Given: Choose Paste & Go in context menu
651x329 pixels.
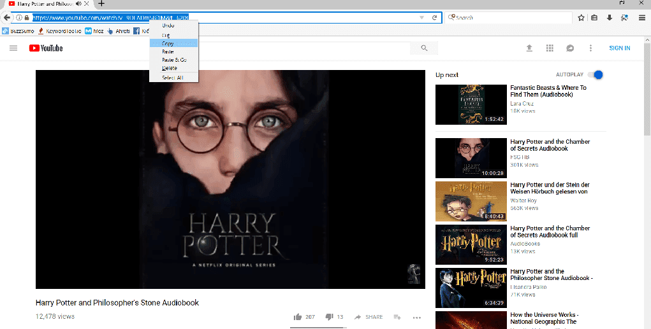Looking at the screenshot, I should (x=173, y=60).
